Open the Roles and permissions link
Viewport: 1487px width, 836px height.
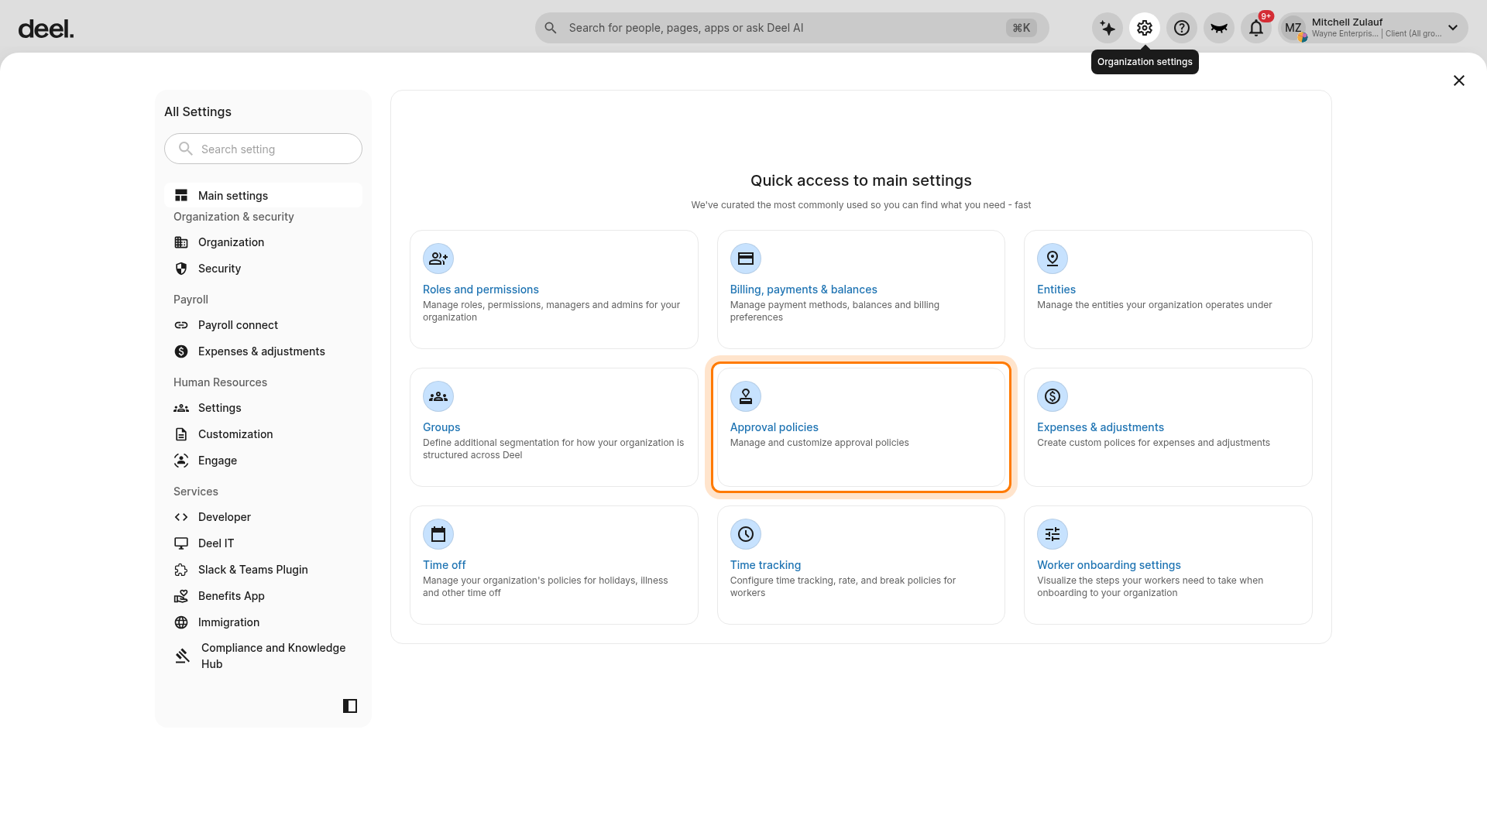(x=480, y=290)
